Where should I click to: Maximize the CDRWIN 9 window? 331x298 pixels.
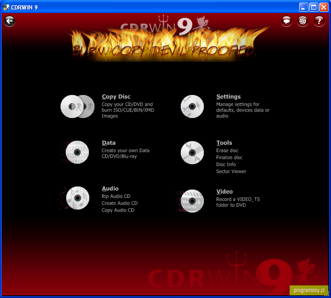coord(314,7)
